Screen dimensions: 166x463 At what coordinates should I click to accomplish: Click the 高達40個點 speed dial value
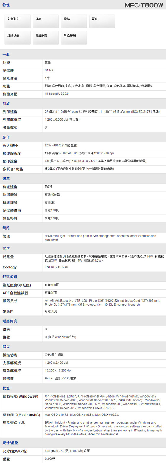(x=52, y=195)
